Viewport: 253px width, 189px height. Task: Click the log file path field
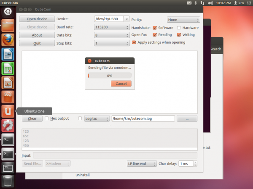point(143,118)
